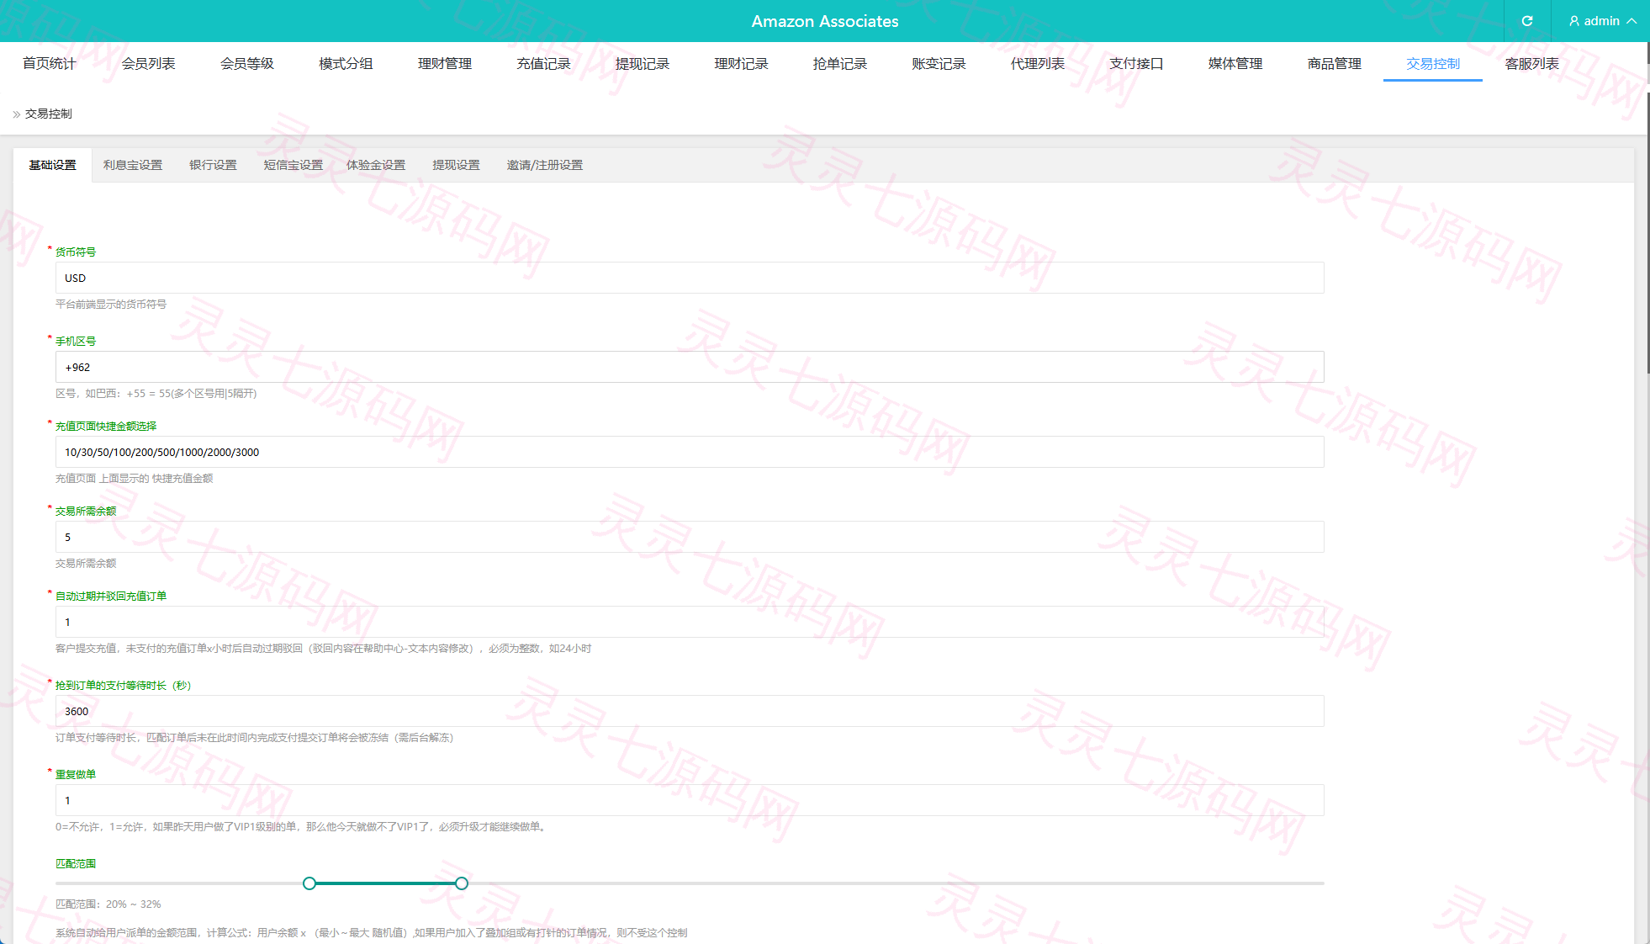The image size is (1650, 944).
Task: Click the 货币符号 field containing USD
Action: coord(690,278)
